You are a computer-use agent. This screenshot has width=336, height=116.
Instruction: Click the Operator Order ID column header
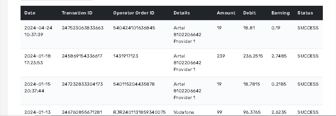point(134,13)
